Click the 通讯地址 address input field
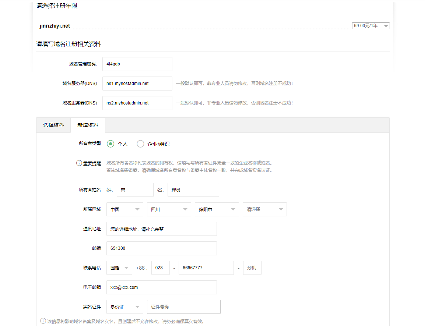 pos(161,228)
